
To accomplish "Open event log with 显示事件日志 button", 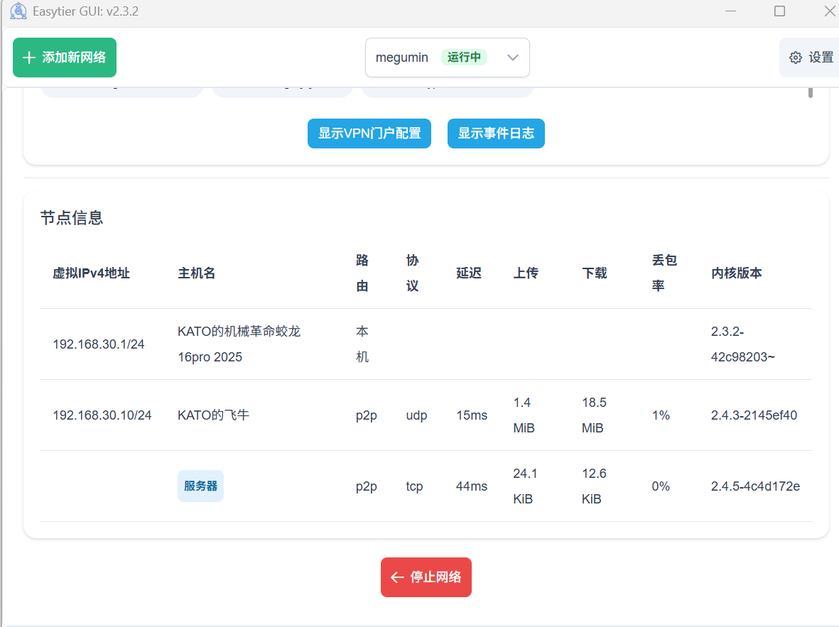I will (496, 133).
